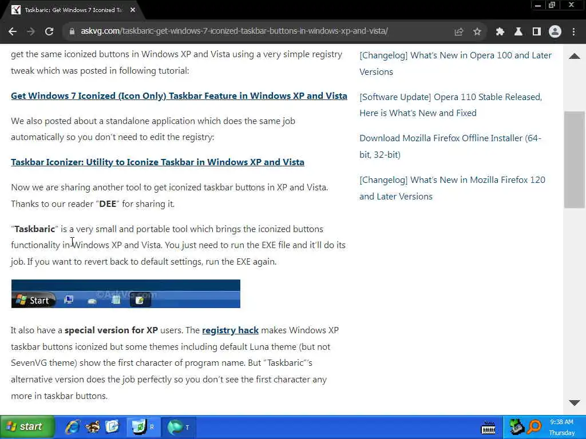Image resolution: width=586 pixels, height=439 pixels.
Task: Click scrollbar up arrow
Action: click(x=575, y=57)
